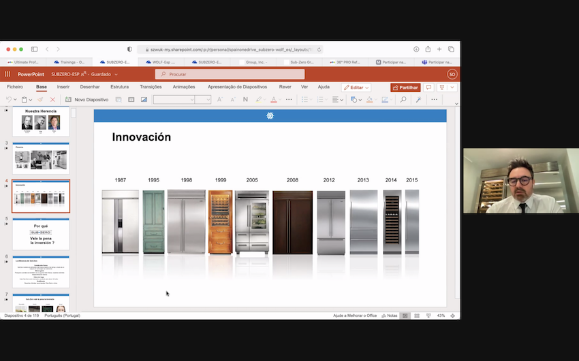Click the Procurar search field
This screenshot has width=579, height=361.
tap(230, 74)
